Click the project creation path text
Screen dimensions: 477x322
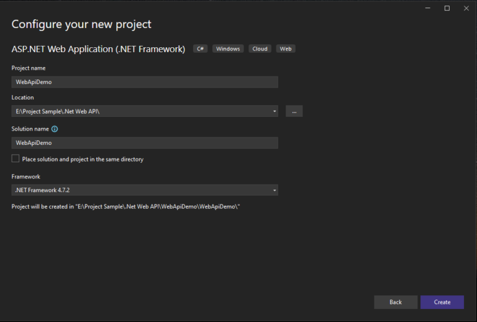125,206
